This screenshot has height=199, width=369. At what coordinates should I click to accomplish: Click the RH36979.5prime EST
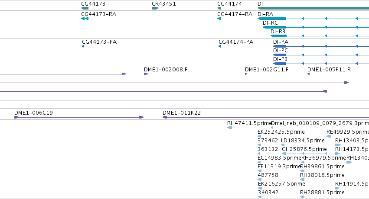click(303, 162)
